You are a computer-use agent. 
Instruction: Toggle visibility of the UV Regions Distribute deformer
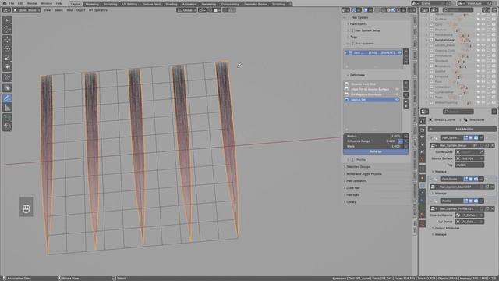pyautogui.click(x=397, y=94)
